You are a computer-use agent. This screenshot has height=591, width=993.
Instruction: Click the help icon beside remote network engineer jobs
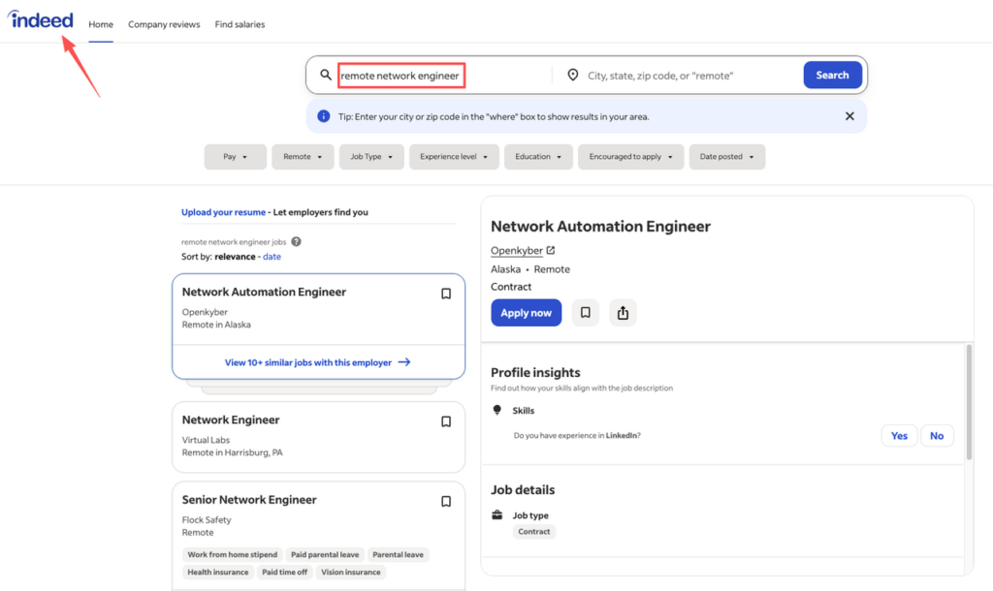296,241
